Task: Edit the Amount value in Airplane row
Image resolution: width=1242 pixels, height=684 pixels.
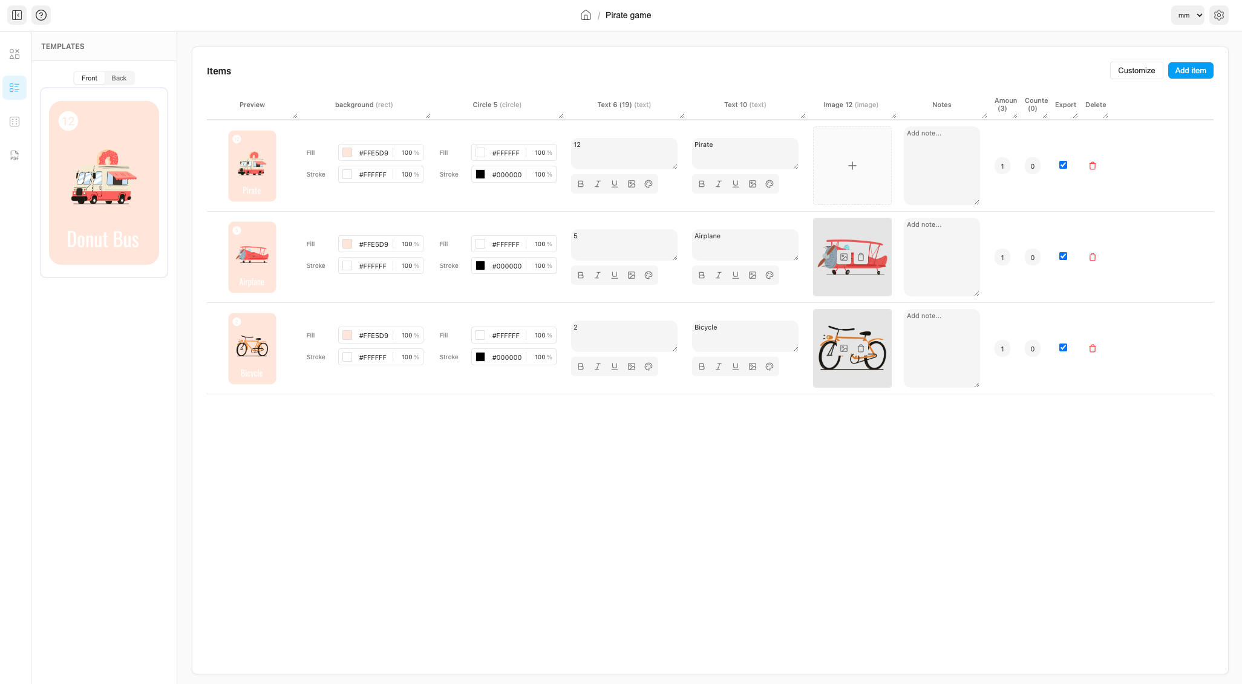Action: (x=1002, y=257)
